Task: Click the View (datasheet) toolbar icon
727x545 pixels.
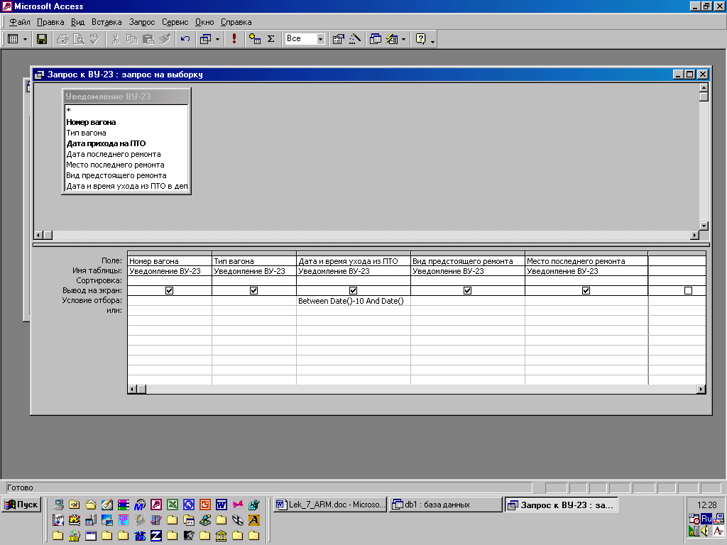Action: pos(13,40)
